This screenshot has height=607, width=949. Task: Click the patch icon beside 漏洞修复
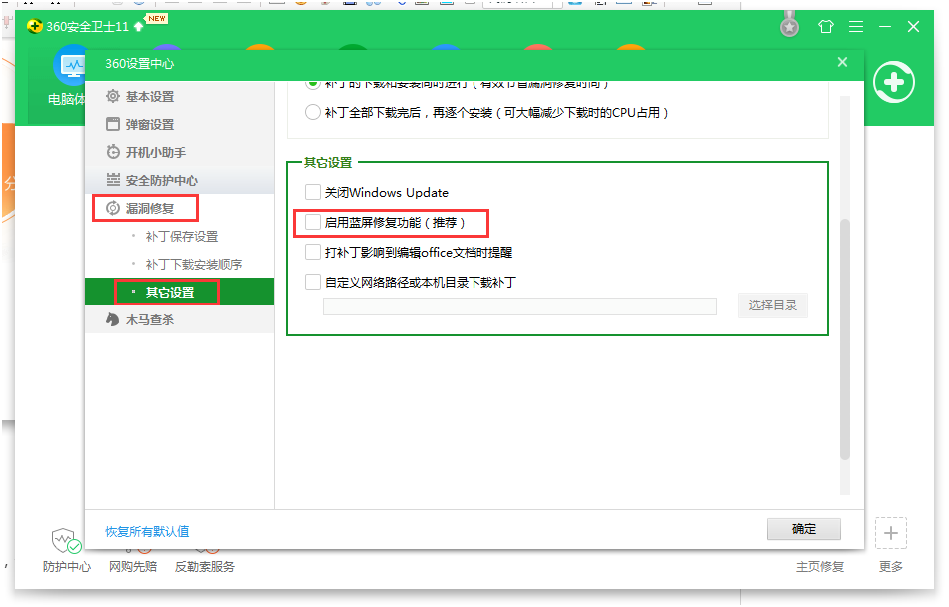point(113,208)
